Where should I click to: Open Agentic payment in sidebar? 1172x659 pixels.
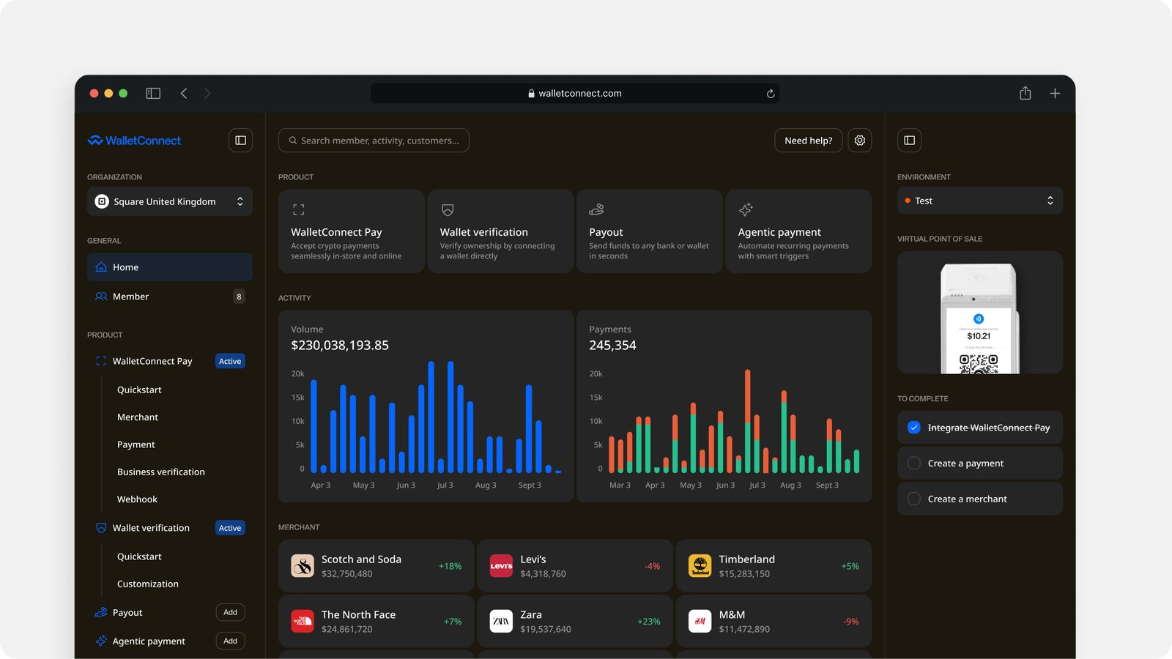coord(149,641)
